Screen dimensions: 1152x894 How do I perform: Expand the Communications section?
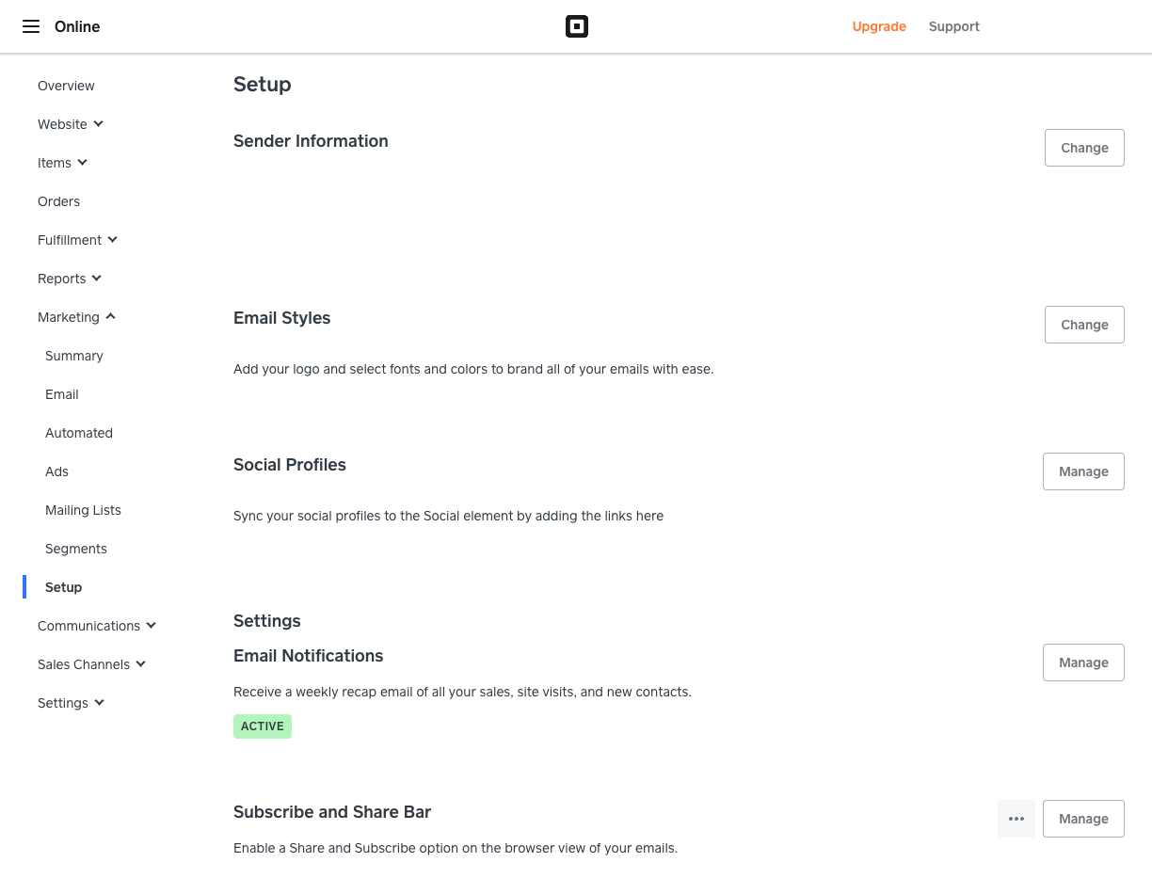pos(152,626)
